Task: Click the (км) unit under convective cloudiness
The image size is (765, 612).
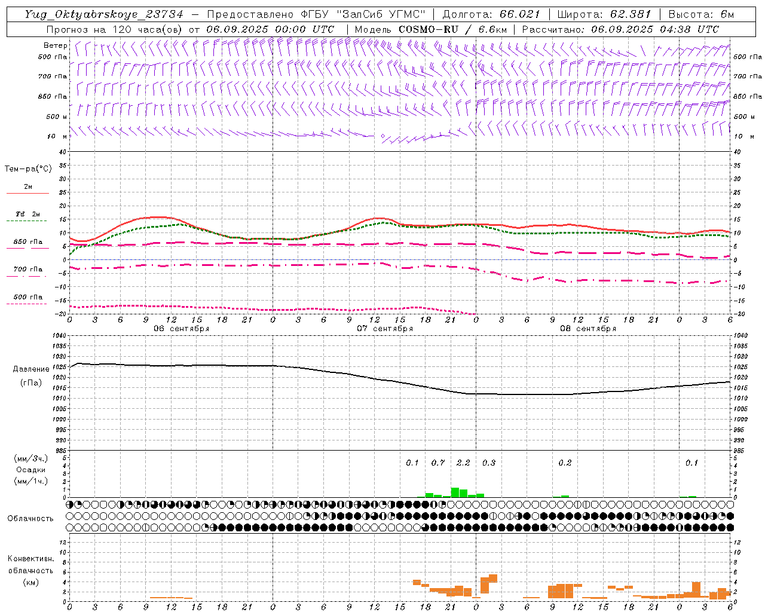Action: click(x=30, y=582)
